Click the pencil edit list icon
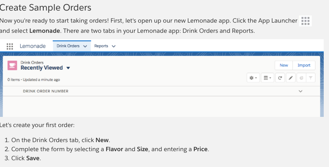329x167 pixels. [x=290, y=78]
